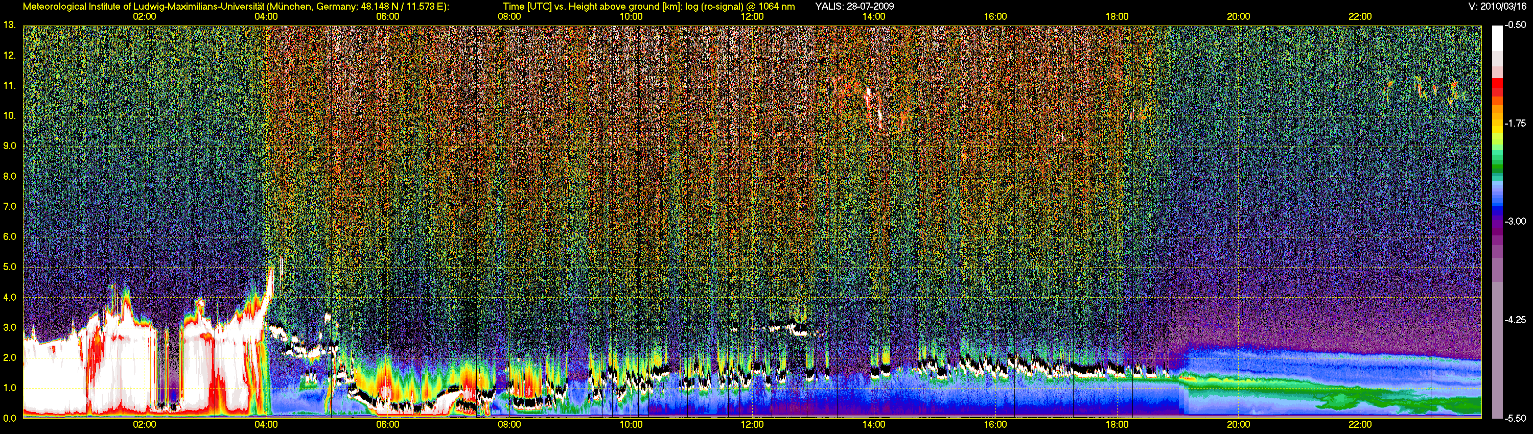The height and width of the screenshot is (434, 1533).
Task: Select the 10:00 label on the bottom time axis
Action: (x=631, y=425)
